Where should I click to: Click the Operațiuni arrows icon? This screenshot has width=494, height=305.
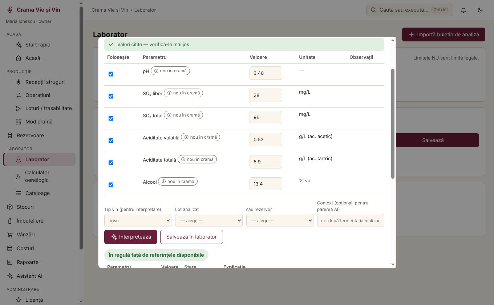tap(19, 95)
